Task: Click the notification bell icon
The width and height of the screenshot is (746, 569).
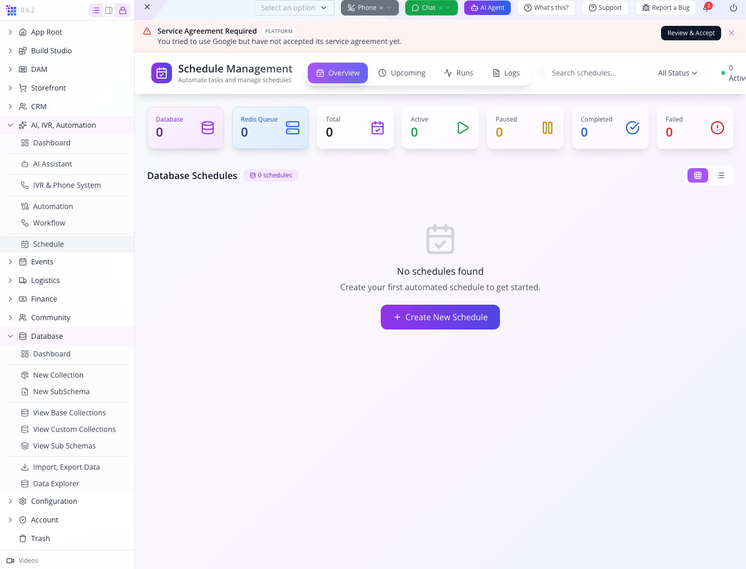Action: click(x=706, y=8)
